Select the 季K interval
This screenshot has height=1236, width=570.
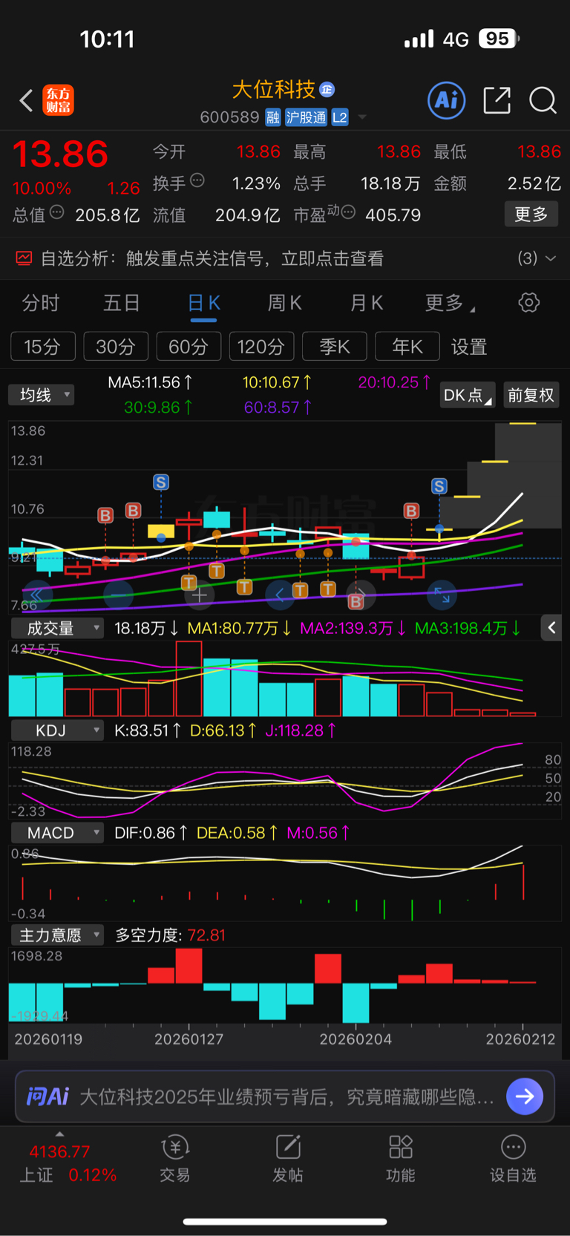335,347
